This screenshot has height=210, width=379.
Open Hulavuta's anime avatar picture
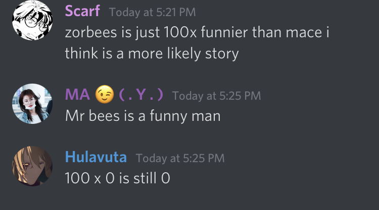pos(32,166)
